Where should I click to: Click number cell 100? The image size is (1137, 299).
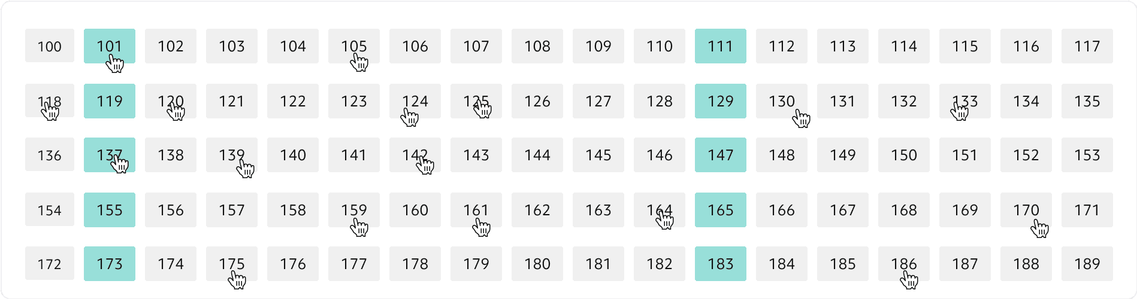pos(49,46)
